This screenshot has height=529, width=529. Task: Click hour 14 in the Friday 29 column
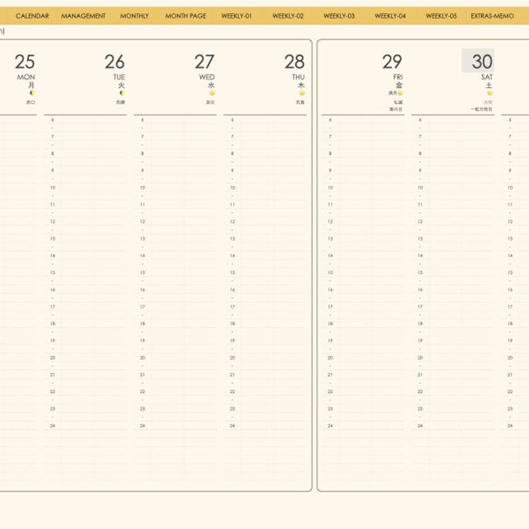click(x=330, y=256)
